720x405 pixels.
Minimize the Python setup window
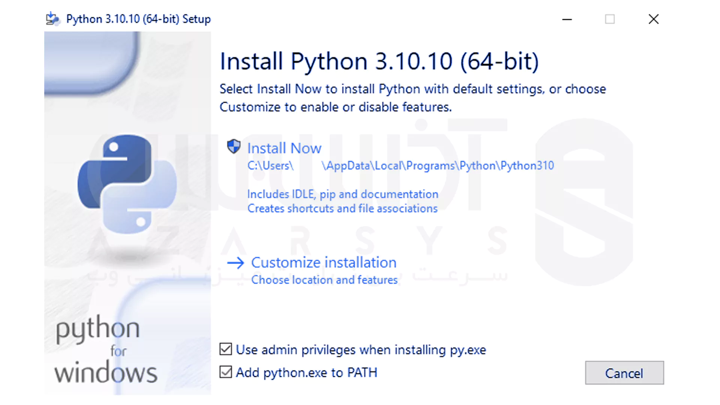[x=567, y=19]
